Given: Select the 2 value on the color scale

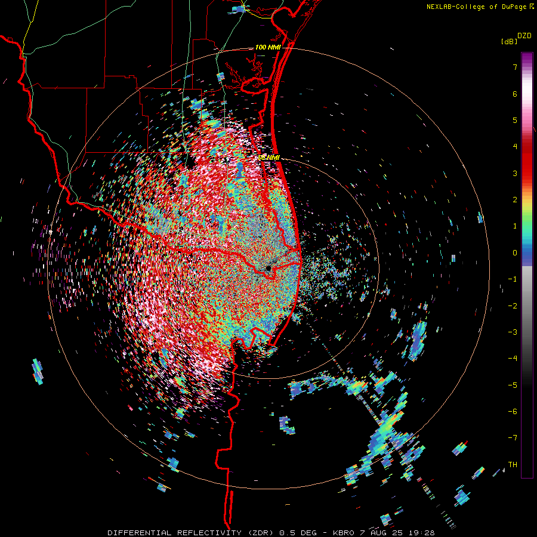Looking at the screenshot, I should [515, 200].
